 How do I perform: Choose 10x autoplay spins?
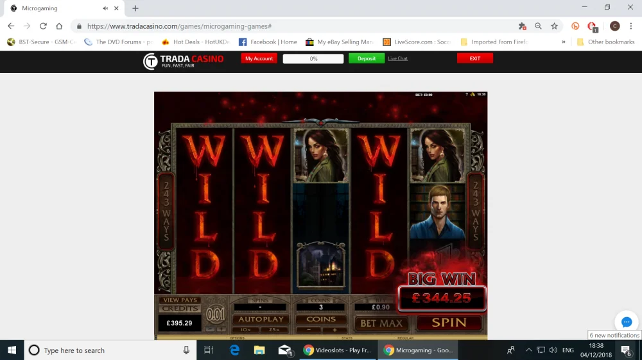246,330
